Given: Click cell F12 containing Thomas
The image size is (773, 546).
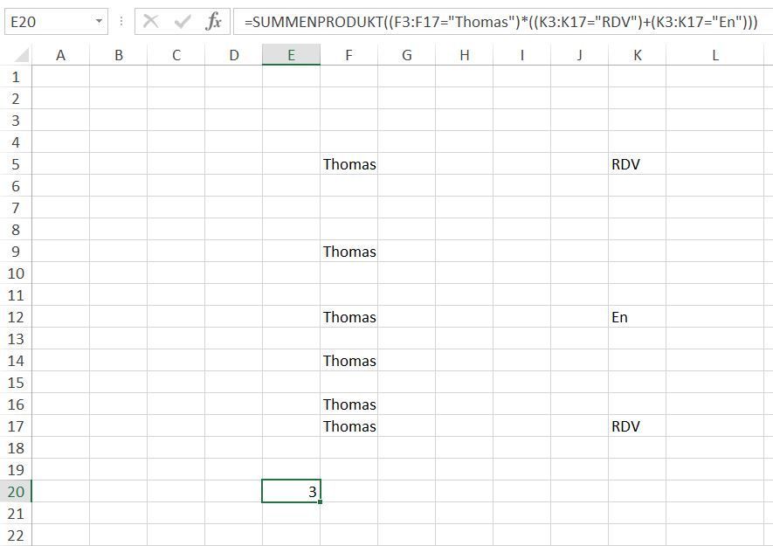Looking at the screenshot, I should pyautogui.click(x=349, y=316).
